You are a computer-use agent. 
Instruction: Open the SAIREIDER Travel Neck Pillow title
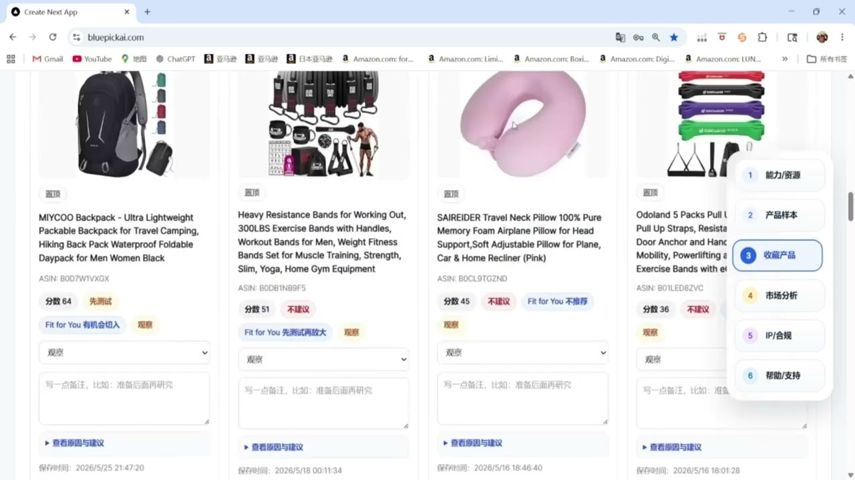[x=519, y=237]
